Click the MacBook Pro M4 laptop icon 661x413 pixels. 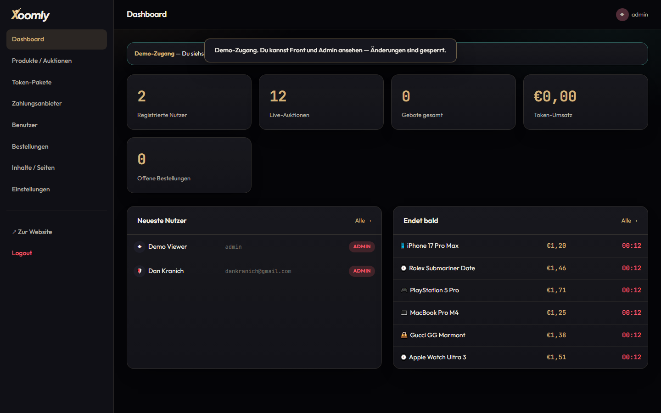(x=404, y=313)
